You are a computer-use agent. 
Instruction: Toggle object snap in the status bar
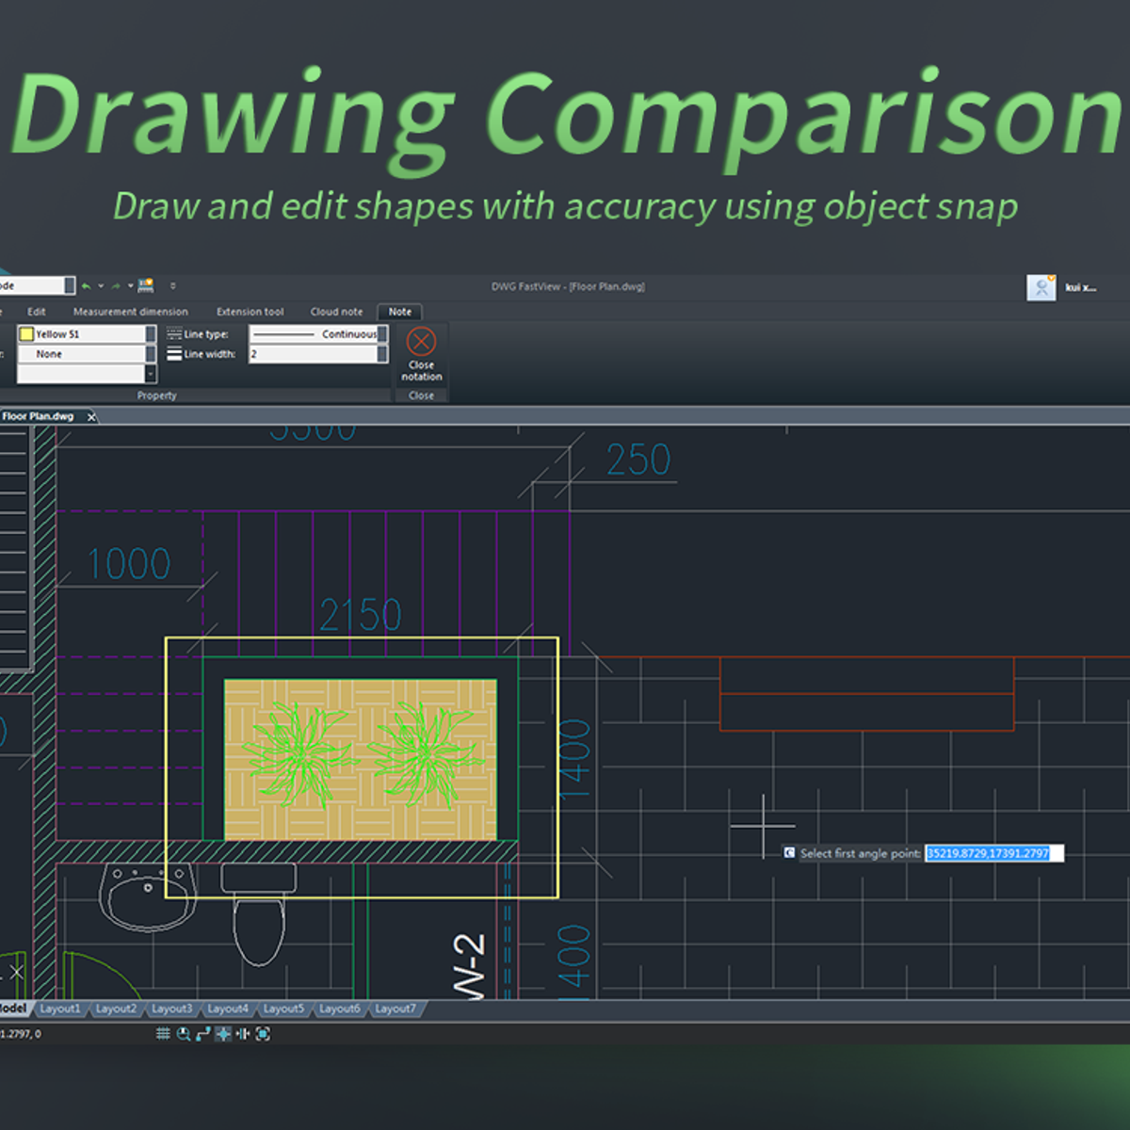[x=223, y=1034]
